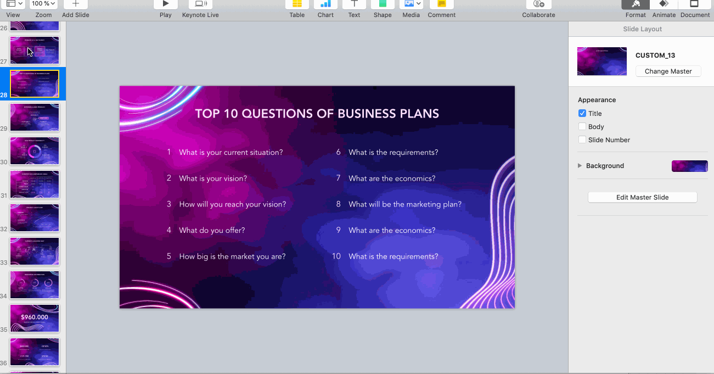Screen dimensions: 714x374
Task: Open the View dropdown menu
Action: 14,4
